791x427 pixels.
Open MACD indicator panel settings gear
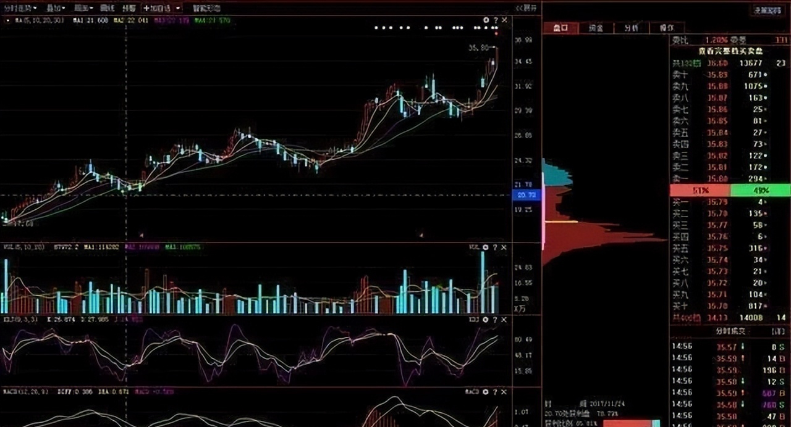[486, 392]
